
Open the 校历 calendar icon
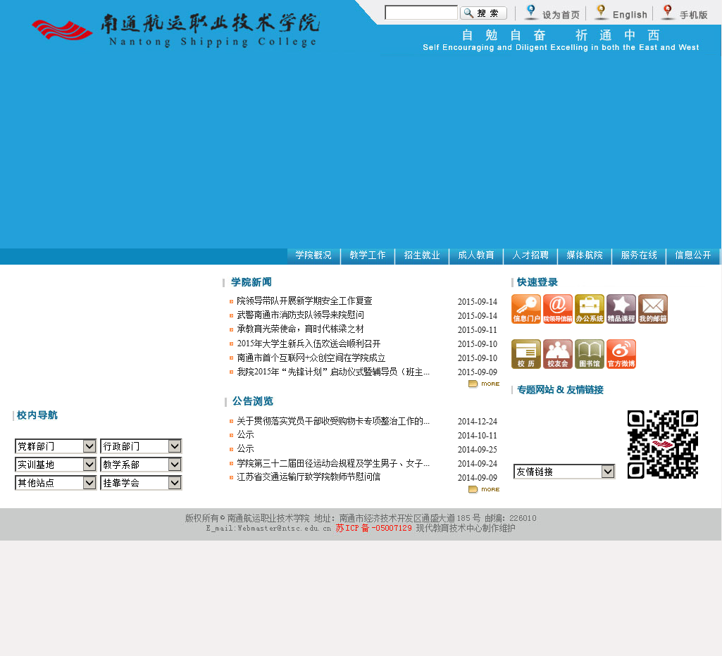tap(526, 354)
